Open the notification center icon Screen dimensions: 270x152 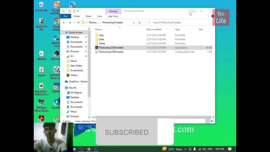[x=229, y=149]
